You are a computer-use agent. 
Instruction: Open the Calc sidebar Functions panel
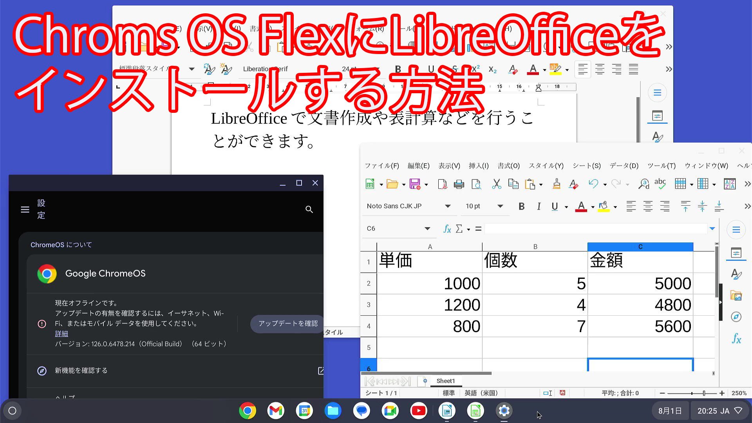click(736, 338)
